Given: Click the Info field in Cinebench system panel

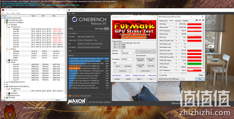Looking at the screenshot, I should [x=93, y=51].
